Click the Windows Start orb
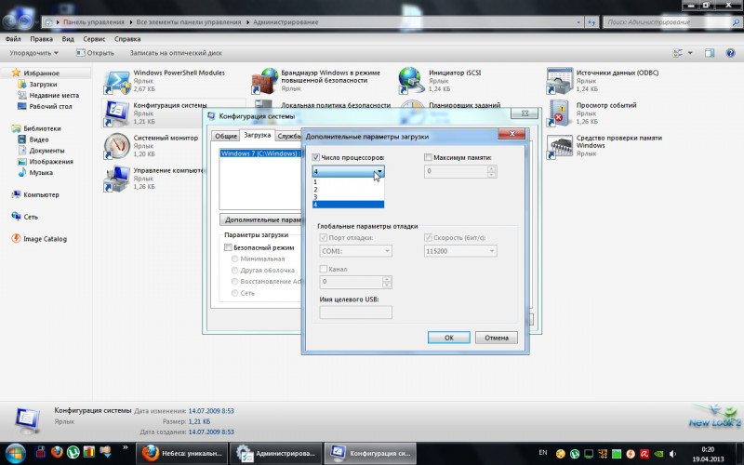Image resolution: width=744 pixels, height=465 pixels. pos(15,454)
